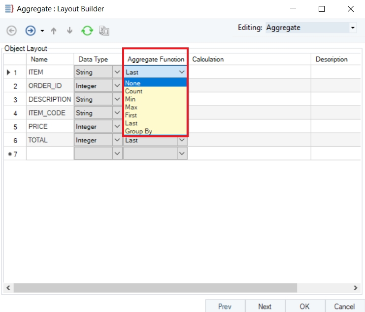The height and width of the screenshot is (312, 365).
Task: Open Data Type dropdown for ORDER_ID row
Action: pyautogui.click(x=117, y=86)
